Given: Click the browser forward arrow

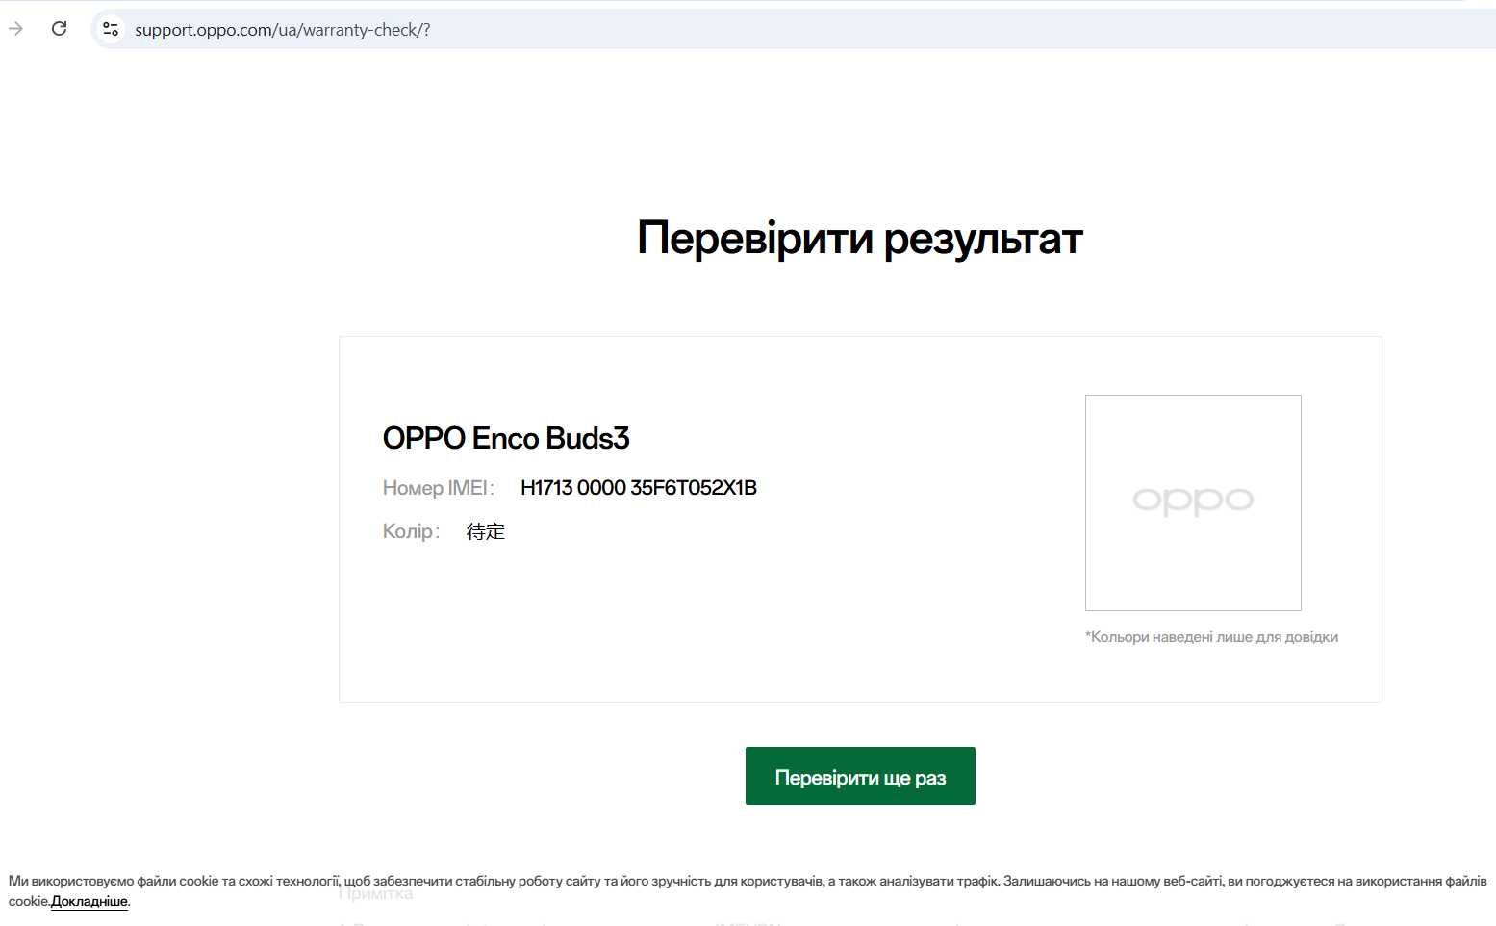Looking at the screenshot, I should pos(15,29).
